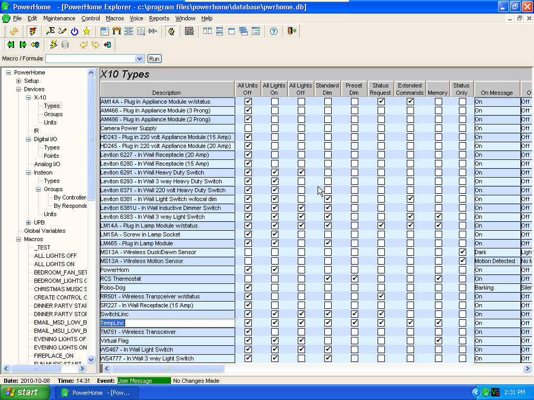Image resolution: width=534 pixels, height=400 pixels.
Task: Collapse the Macros tree node
Action: tap(18, 239)
